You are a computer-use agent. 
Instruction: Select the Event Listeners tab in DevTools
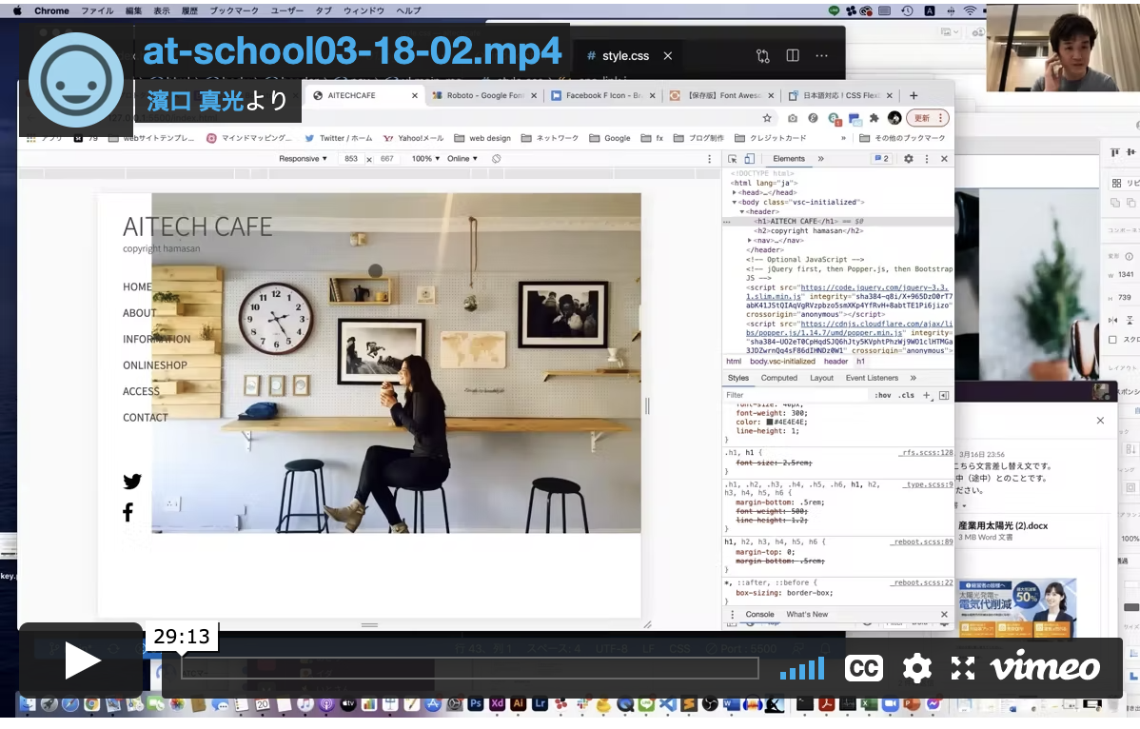[x=872, y=378]
